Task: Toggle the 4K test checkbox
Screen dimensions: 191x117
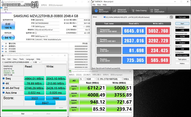Action: point(4,83)
